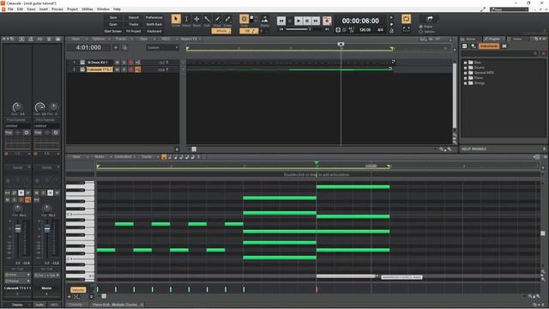Open the Views menu

pyautogui.click(x=31, y=9)
